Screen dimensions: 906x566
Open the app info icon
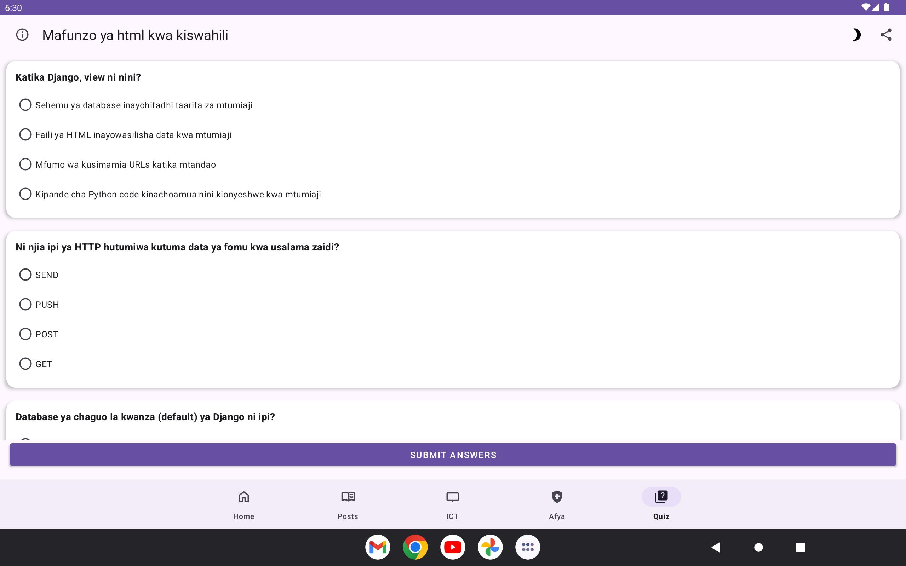pos(22,35)
